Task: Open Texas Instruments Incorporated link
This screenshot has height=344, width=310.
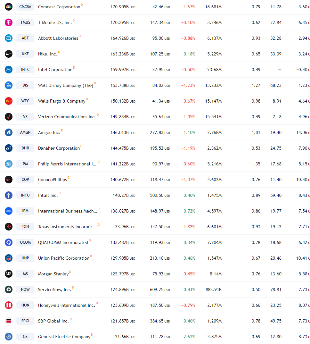Action: point(67,227)
